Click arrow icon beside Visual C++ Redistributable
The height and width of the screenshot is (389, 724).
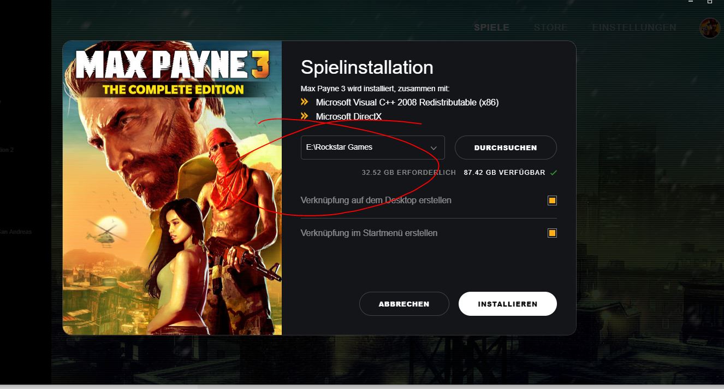305,102
